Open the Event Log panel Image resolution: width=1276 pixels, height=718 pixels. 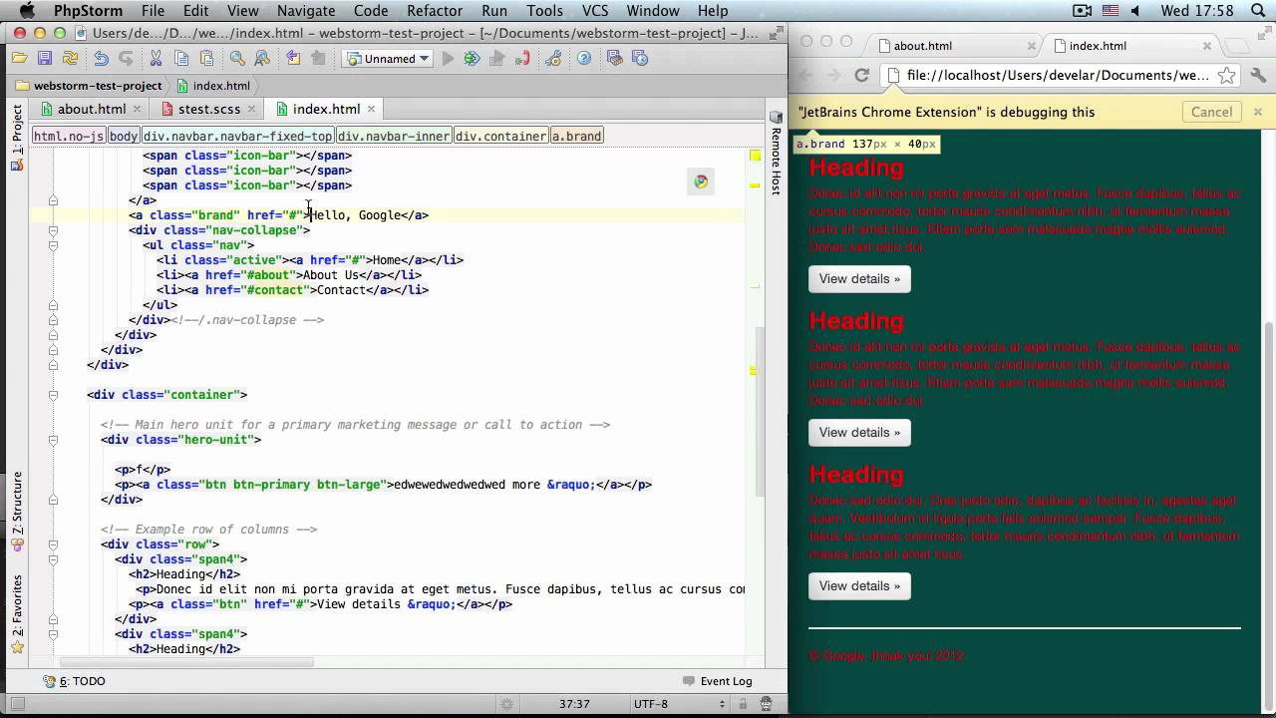coord(718,681)
